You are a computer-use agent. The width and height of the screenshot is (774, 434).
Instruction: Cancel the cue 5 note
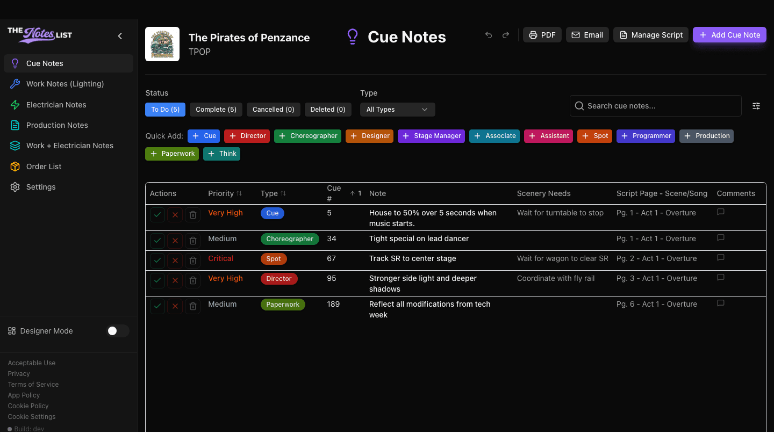[175, 215]
